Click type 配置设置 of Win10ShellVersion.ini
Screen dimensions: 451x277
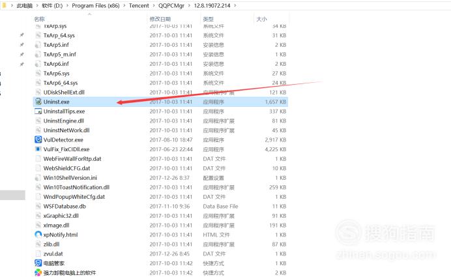pos(213,178)
